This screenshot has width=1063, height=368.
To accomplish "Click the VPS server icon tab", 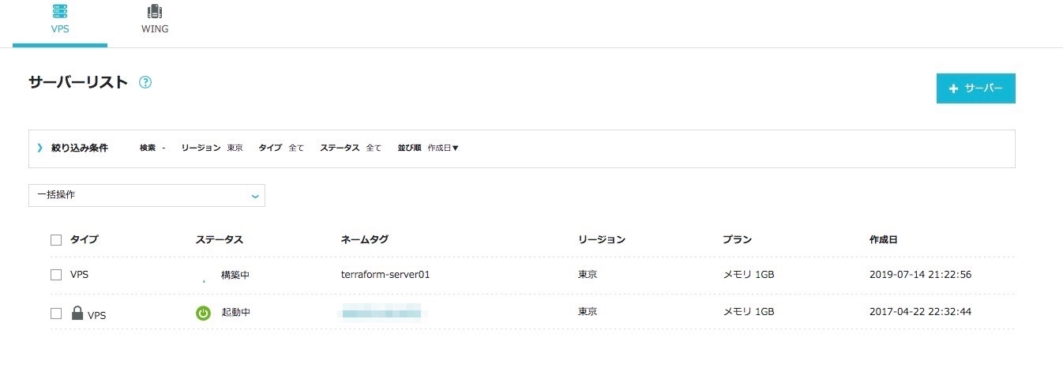I will [x=59, y=12].
